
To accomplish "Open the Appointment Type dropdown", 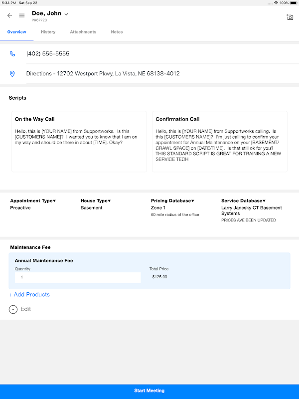I will pos(33,200).
